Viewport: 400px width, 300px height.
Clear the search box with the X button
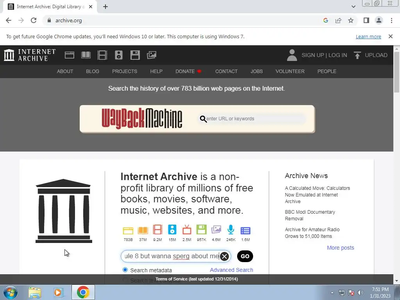pos(224,256)
